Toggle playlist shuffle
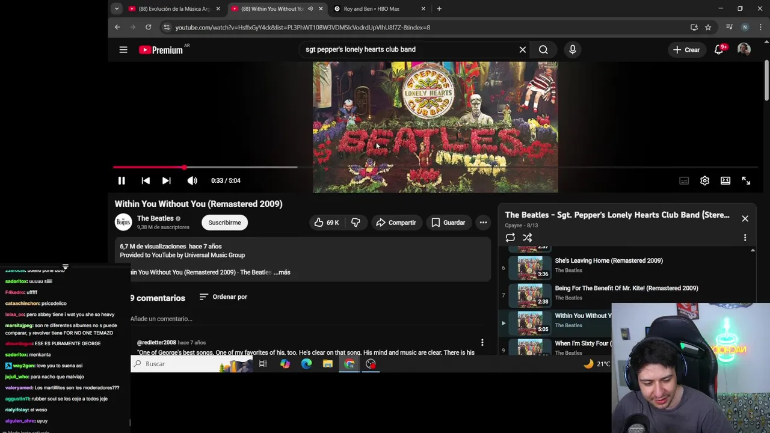 coord(528,238)
